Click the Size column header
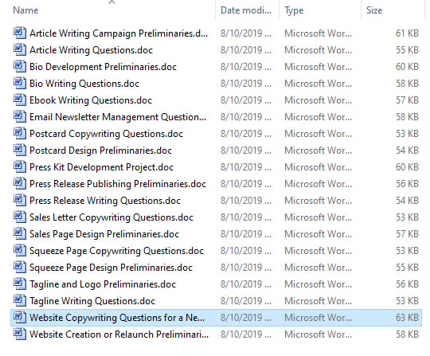The height and width of the screenshot is (356, 430). (374, 10)
